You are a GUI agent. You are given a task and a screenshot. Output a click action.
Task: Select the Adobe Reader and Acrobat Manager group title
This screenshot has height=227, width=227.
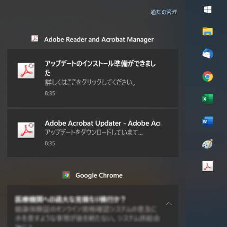tap(99, 39)
